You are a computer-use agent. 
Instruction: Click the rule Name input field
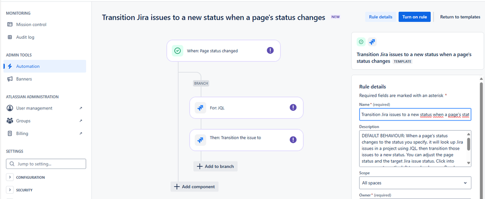point(414,114)
